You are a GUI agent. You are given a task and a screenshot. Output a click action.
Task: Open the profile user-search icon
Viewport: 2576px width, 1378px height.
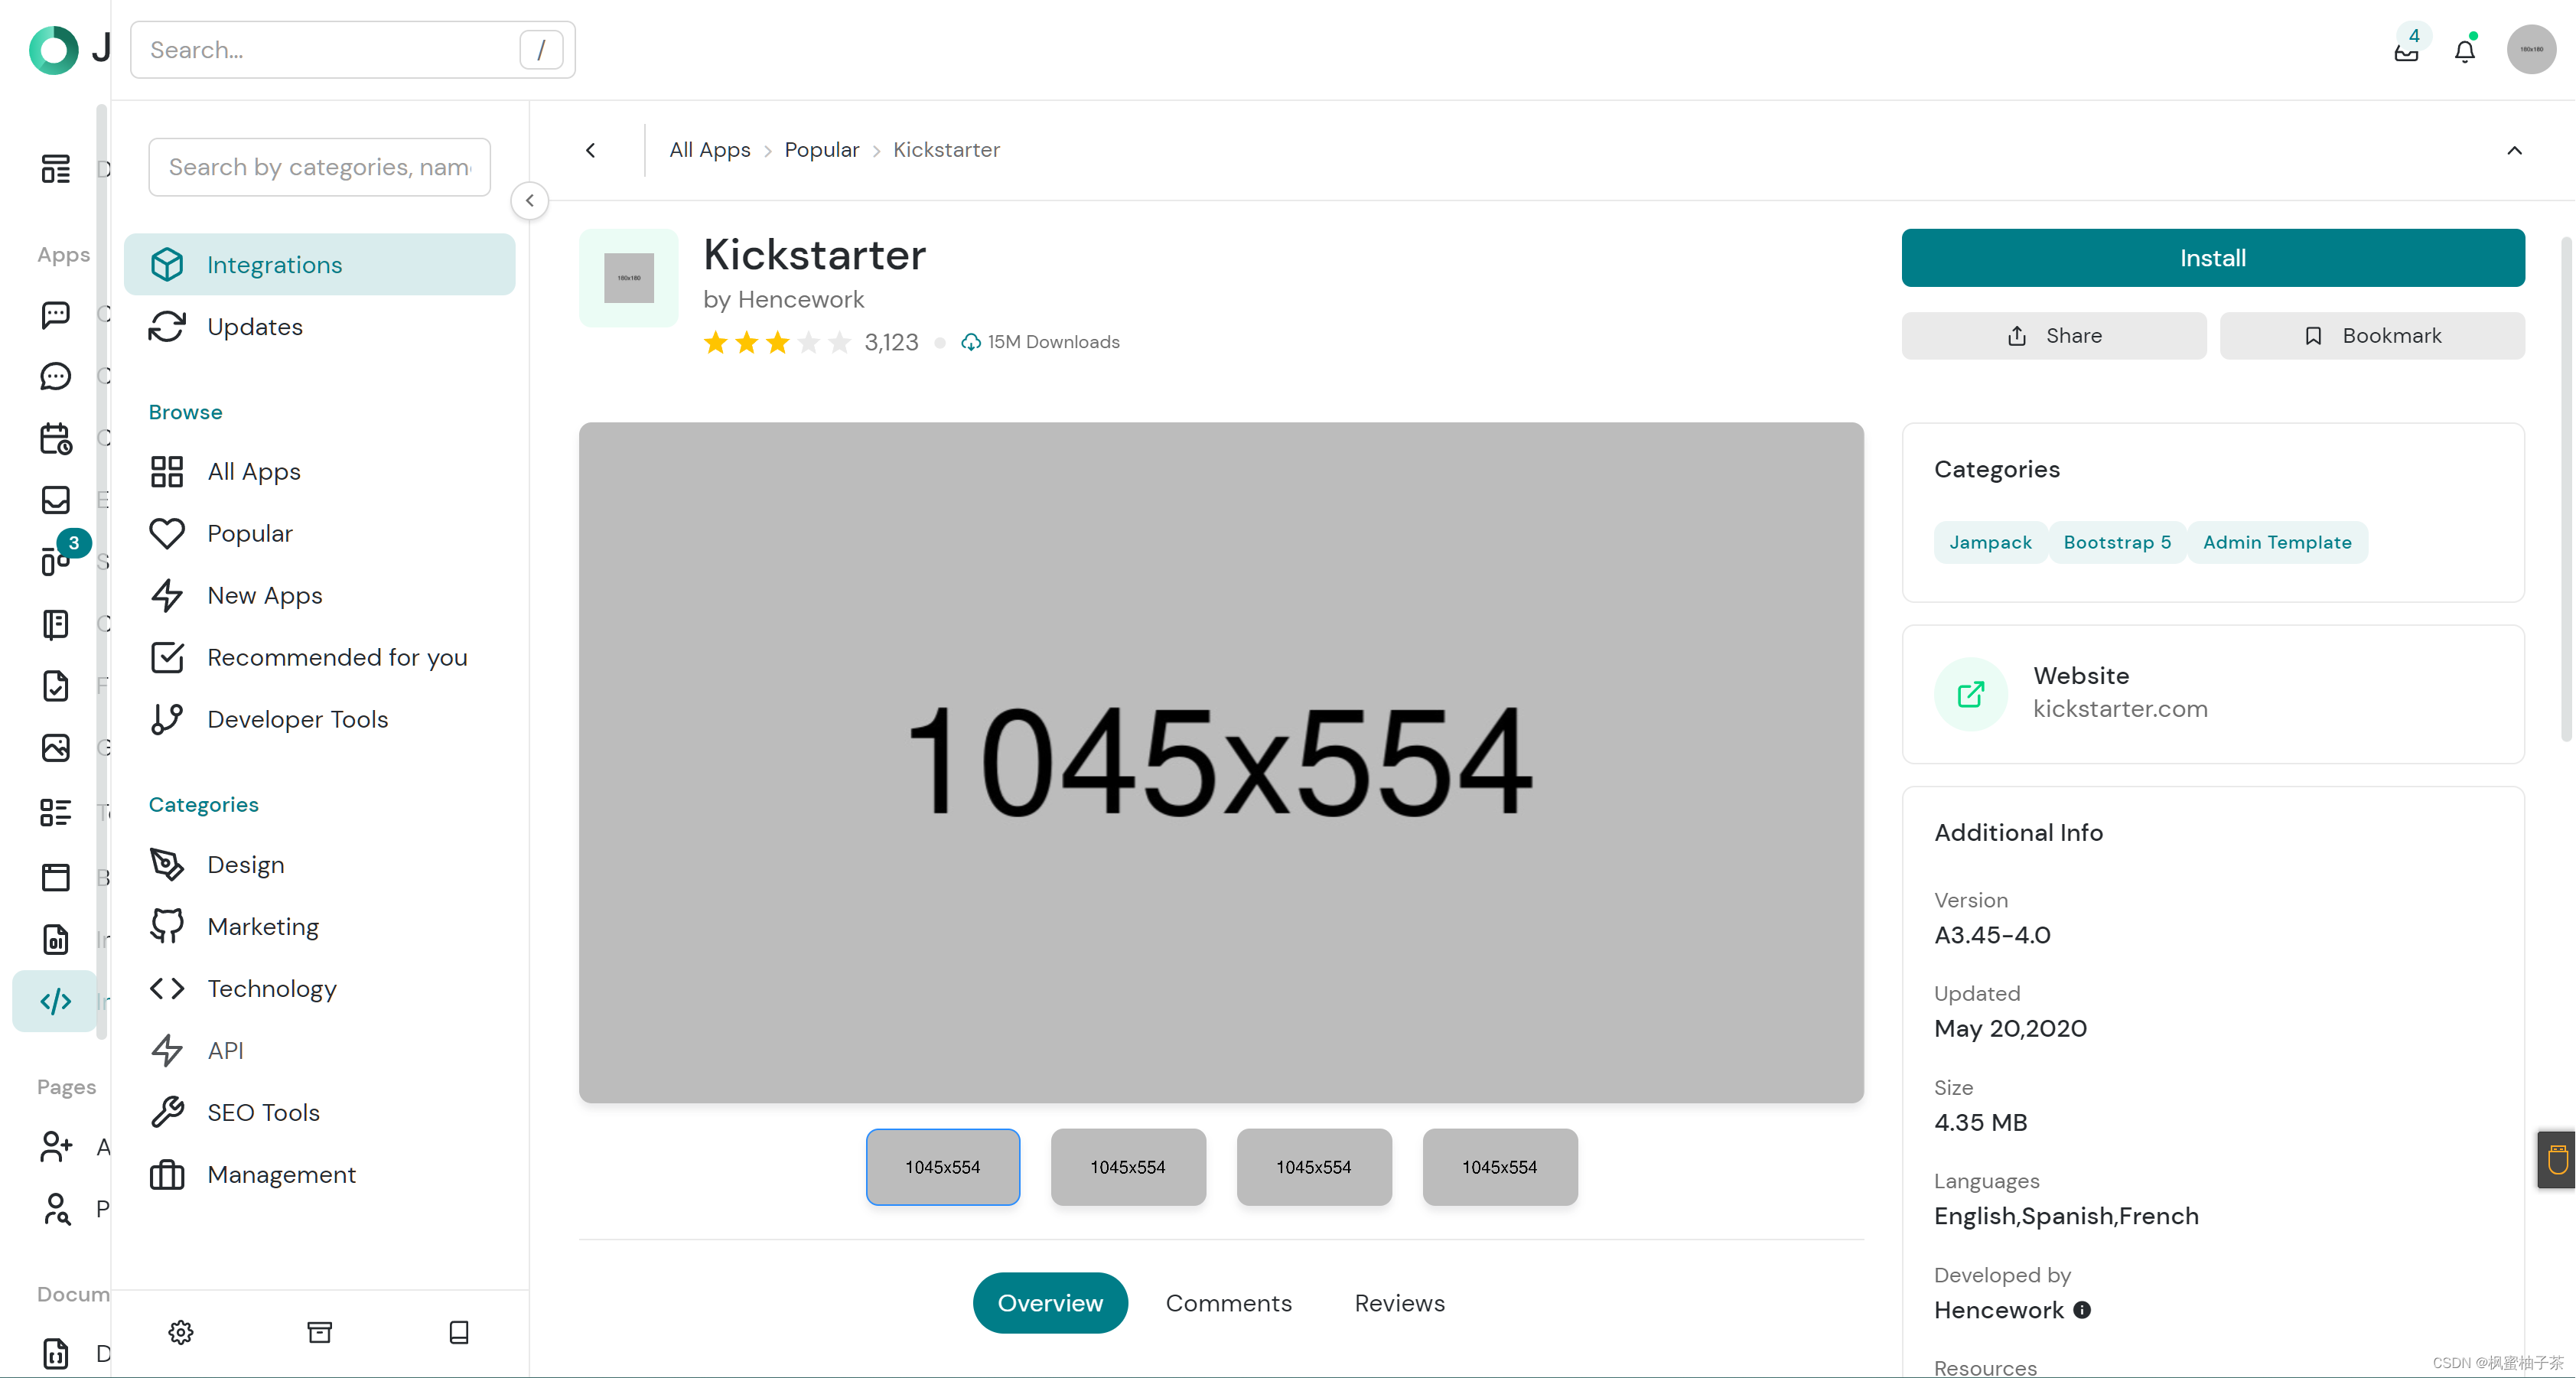click(x=56, y=1209)
